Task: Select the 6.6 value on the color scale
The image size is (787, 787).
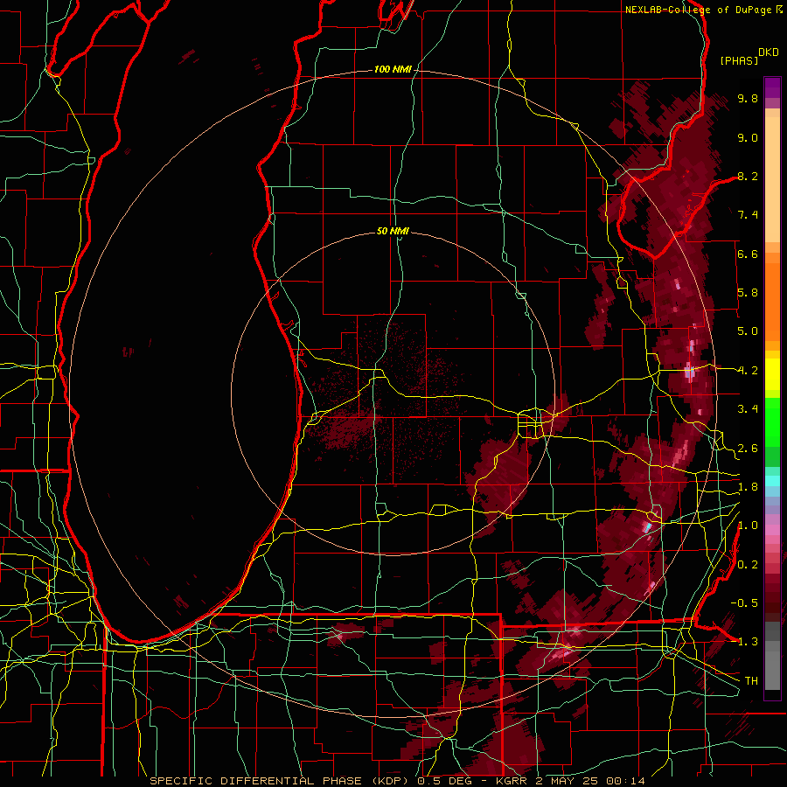Action: (x=748, y=254)
